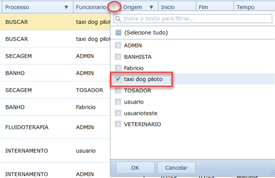Select the TOSADOR checkbox

pyautogui.click(x=118, y=91)
